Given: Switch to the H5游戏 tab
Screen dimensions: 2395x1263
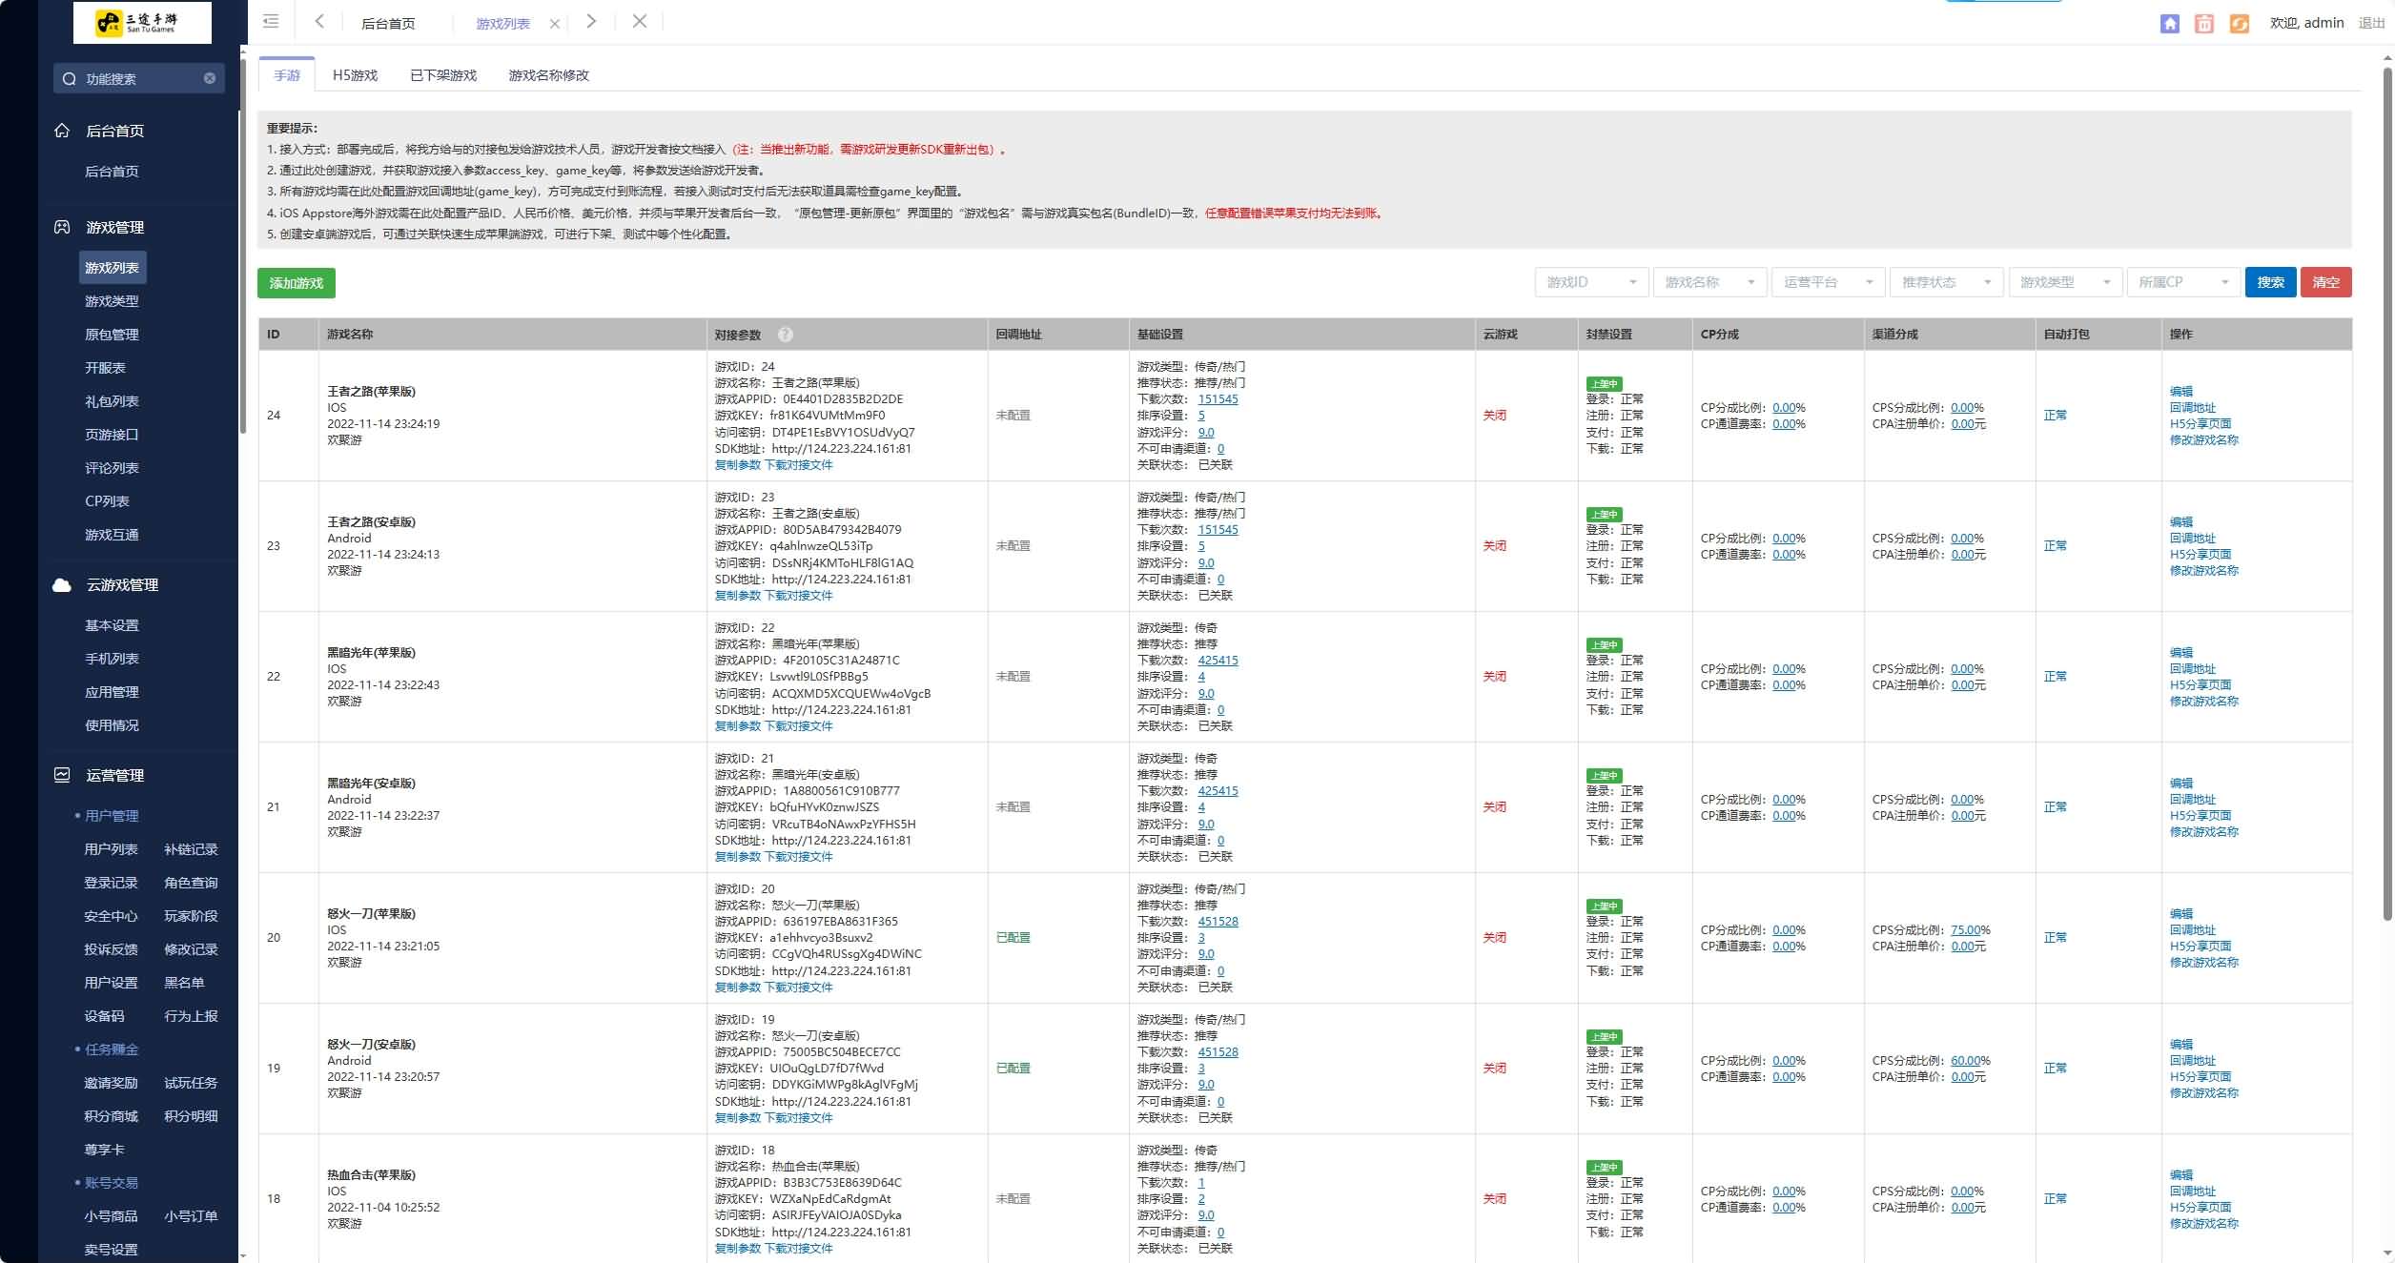Looking at the screenshot, I should pyautogui.click(x=355, y=75).
